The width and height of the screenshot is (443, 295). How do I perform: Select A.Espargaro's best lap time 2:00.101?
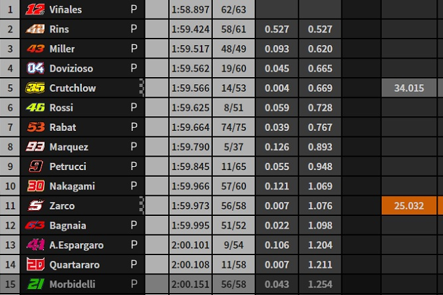tap(190, 245)
